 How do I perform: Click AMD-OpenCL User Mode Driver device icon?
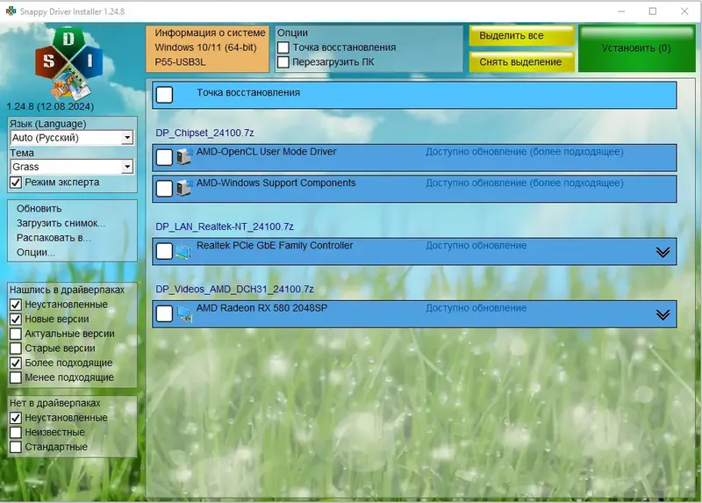[183, 157]
